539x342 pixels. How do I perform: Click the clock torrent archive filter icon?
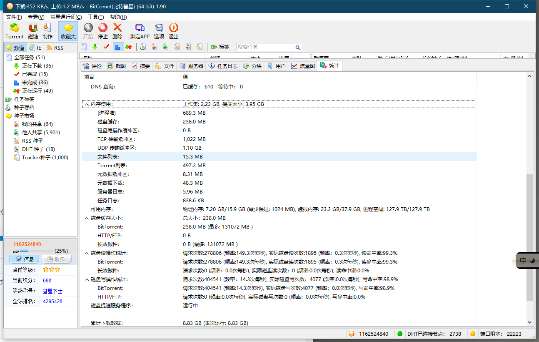point(142,47)
